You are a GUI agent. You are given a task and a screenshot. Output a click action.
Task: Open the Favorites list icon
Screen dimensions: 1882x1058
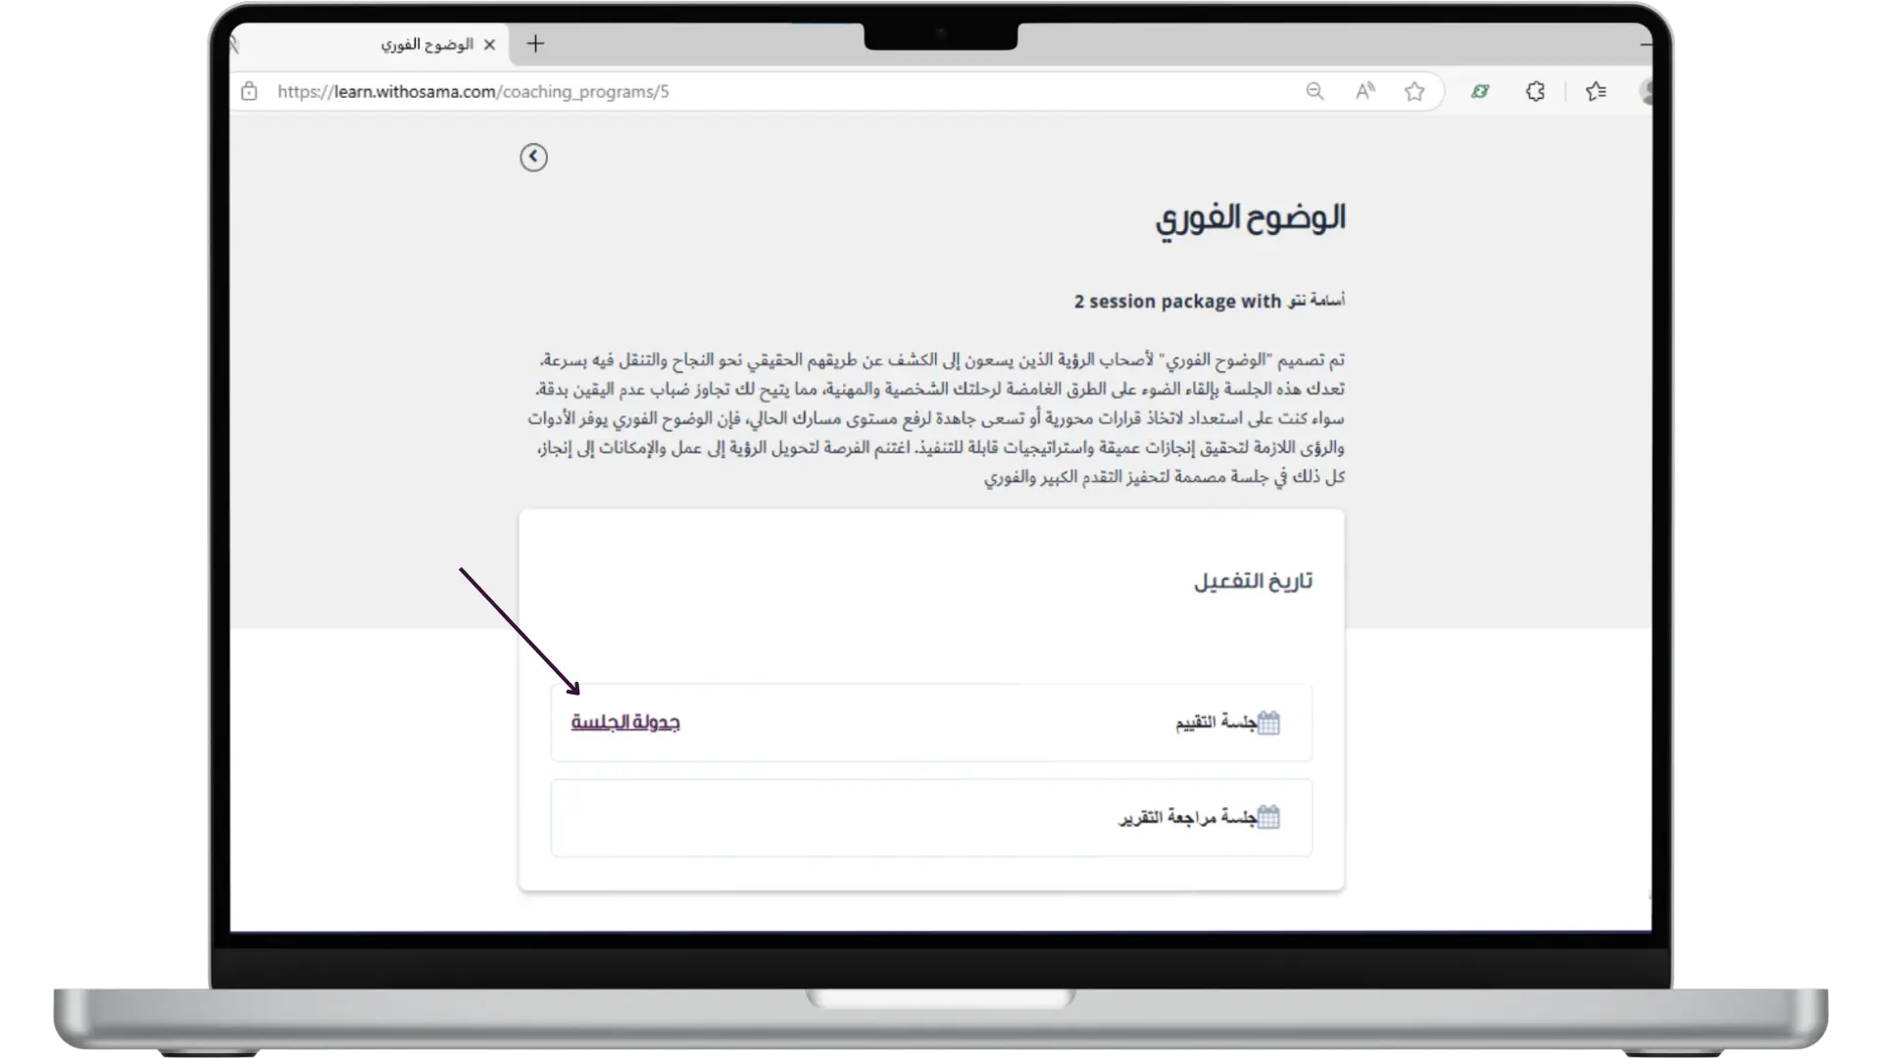click(x=1596, y=91)
